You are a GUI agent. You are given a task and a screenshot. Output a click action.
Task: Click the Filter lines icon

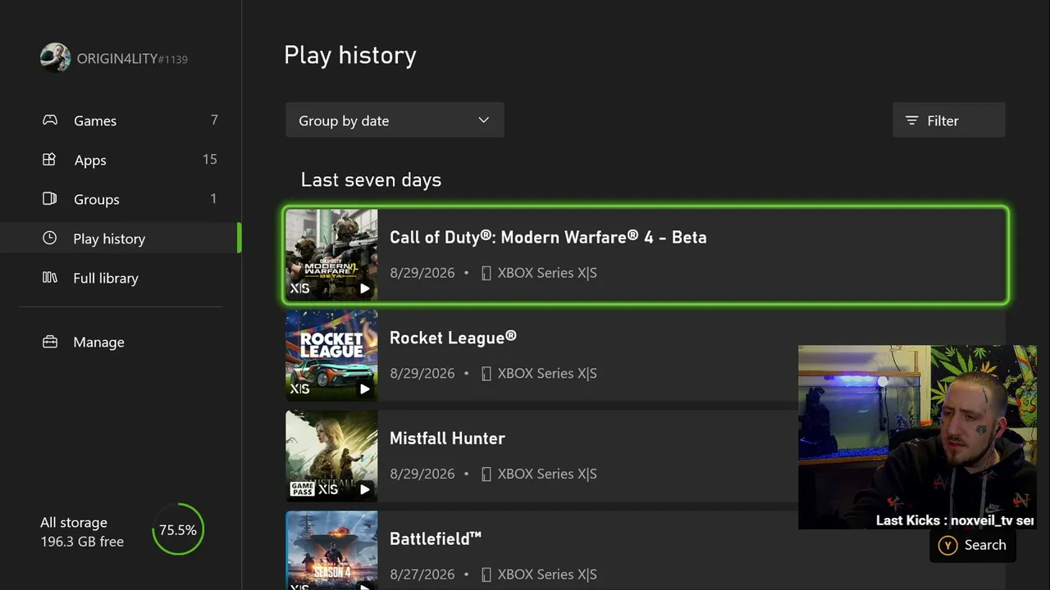pyautogui.click(x=911, y=120)
